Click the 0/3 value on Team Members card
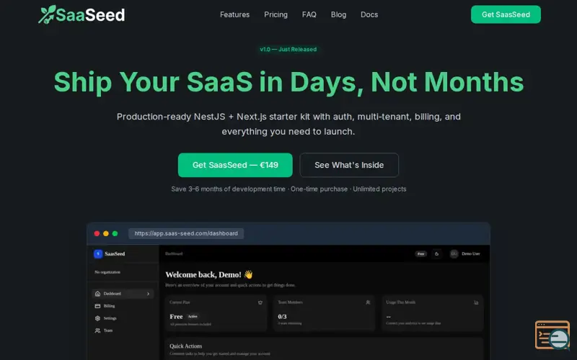Screen dimensions: 577x360 pos(282,317)
